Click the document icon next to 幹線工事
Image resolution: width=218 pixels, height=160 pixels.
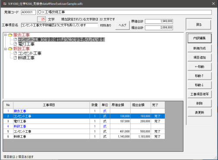pyautogui.click(x=15, y=58)
